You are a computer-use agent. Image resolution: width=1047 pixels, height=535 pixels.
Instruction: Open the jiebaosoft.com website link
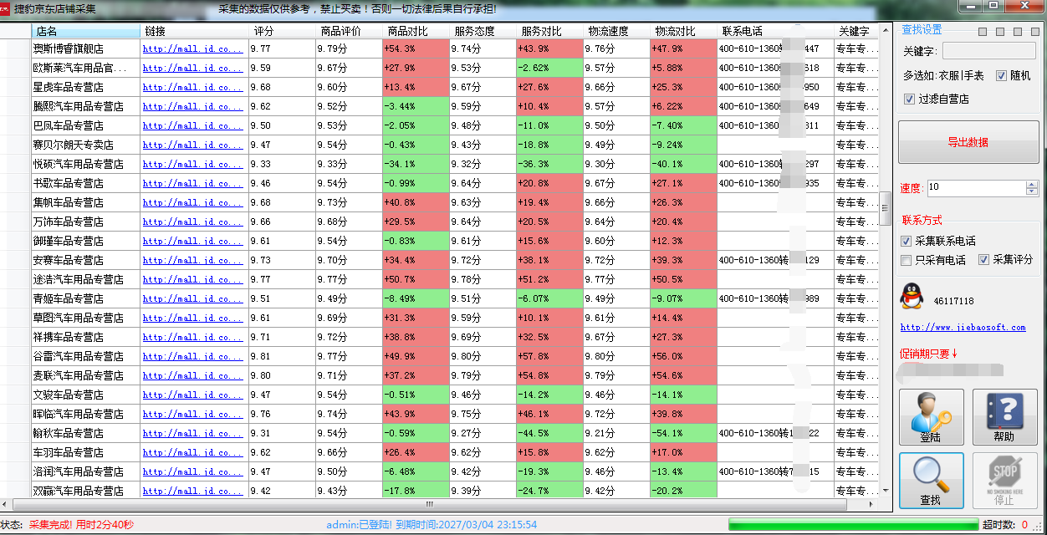click(x=963, y=328)
